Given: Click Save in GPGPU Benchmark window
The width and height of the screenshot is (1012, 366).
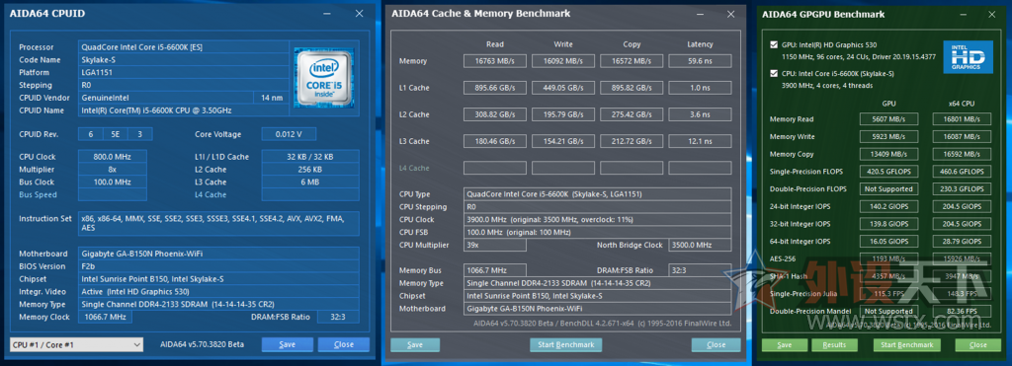Looking at the screenshot, I should (x=784, y=344).
